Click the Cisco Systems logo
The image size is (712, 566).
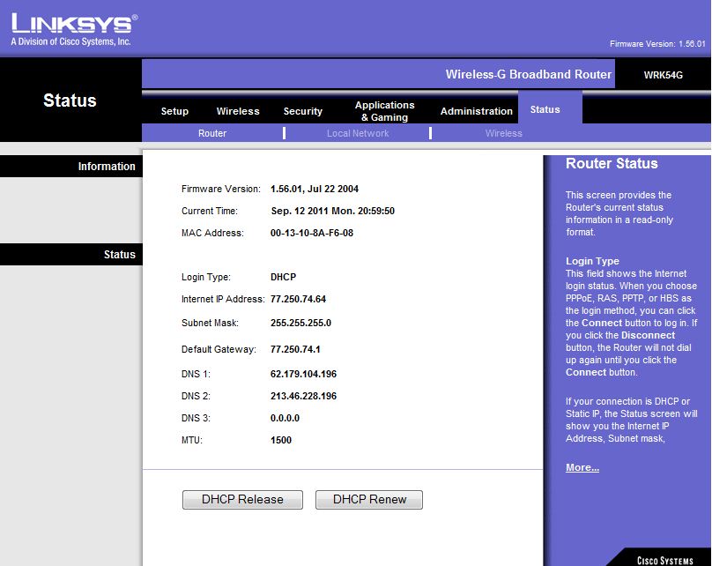tap(664, 561)
